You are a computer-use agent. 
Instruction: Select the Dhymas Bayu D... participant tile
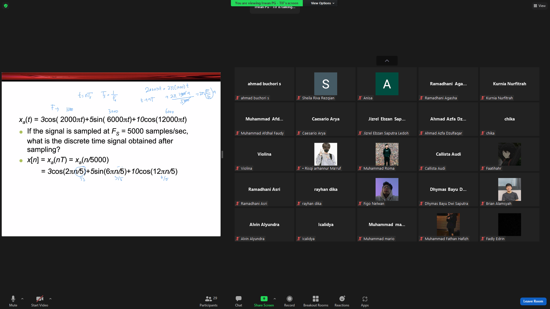point(448,189)
